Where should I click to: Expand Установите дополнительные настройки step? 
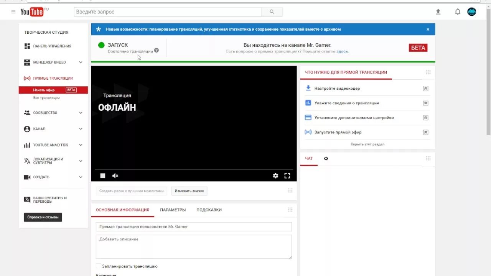click(425, 118)
